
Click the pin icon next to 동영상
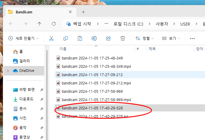click(42, 137)
